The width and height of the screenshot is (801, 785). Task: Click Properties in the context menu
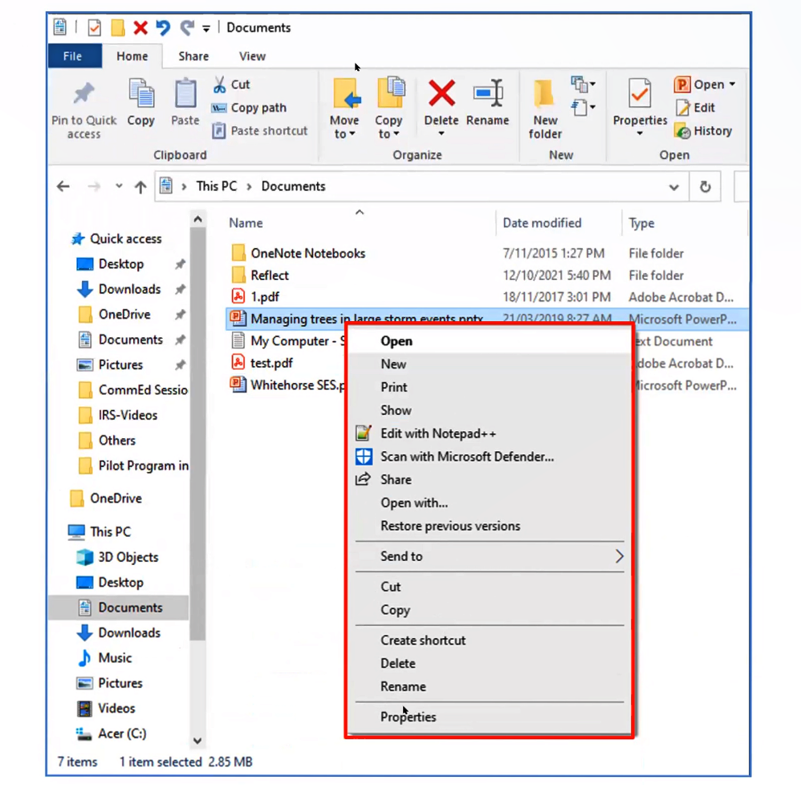(408, 717)
